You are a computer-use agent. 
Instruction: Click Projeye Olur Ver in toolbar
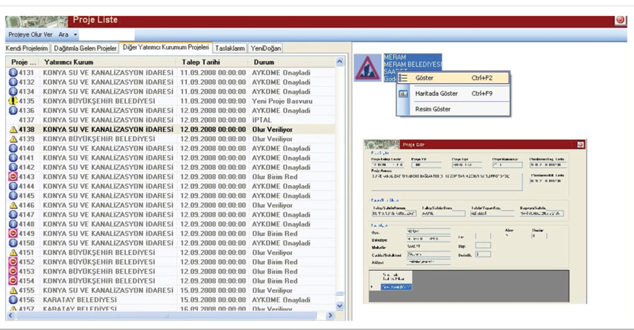[x=30, y=34]
